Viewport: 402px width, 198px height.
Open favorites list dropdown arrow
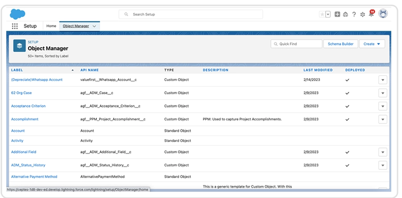328,14
